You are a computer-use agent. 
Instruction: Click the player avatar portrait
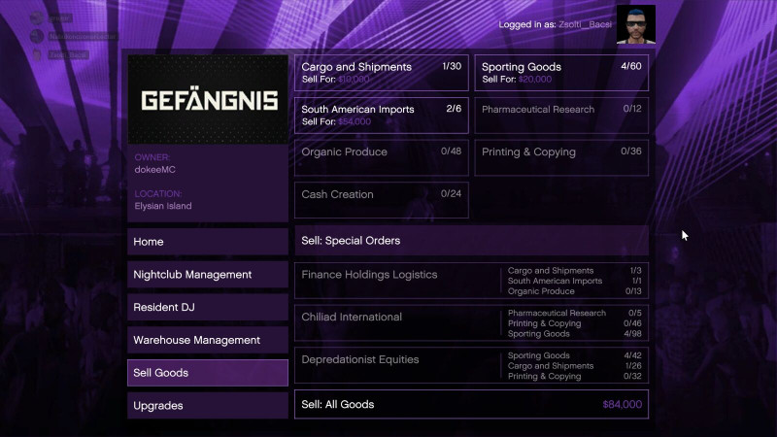636,24
